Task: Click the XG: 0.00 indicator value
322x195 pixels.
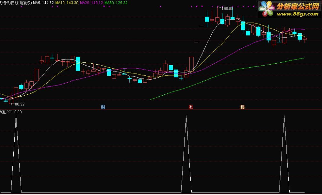Action: [14, 112]
